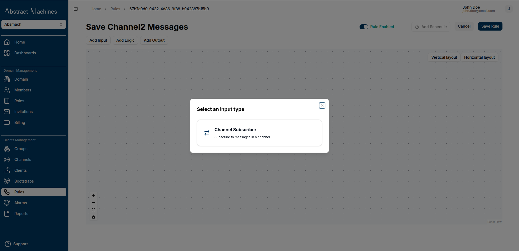Click the Rules breadcrumb link

pyautogui.click(x=115, y=9)
